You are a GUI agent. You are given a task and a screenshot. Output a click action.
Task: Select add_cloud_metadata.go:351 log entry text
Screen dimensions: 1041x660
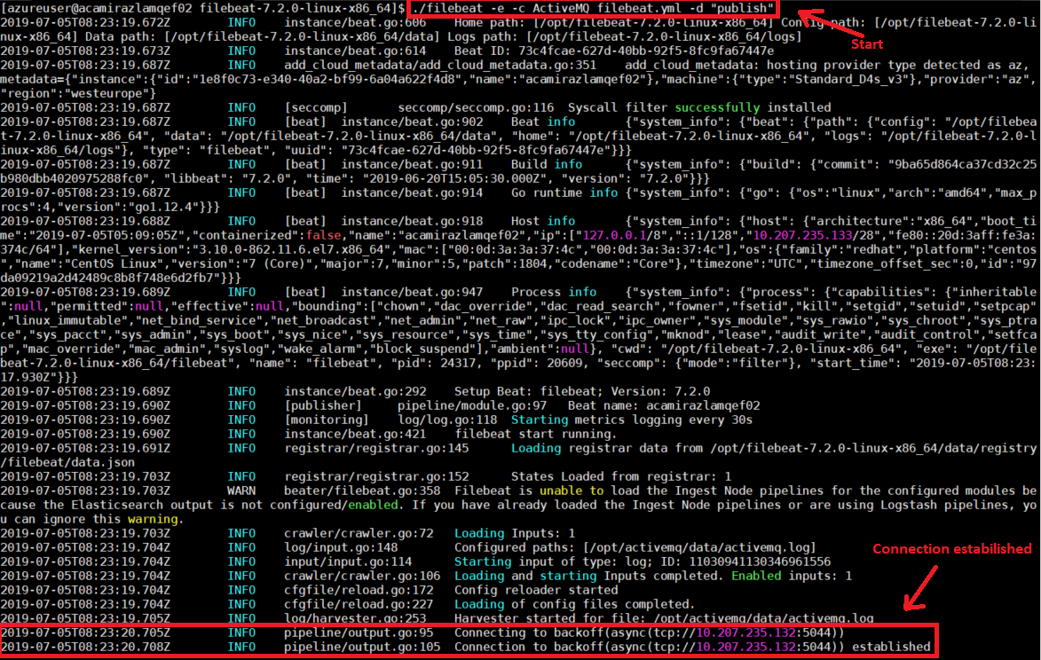click(x=440, y=65)
